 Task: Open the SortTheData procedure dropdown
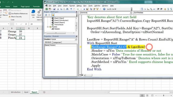(x=153, y=13)
